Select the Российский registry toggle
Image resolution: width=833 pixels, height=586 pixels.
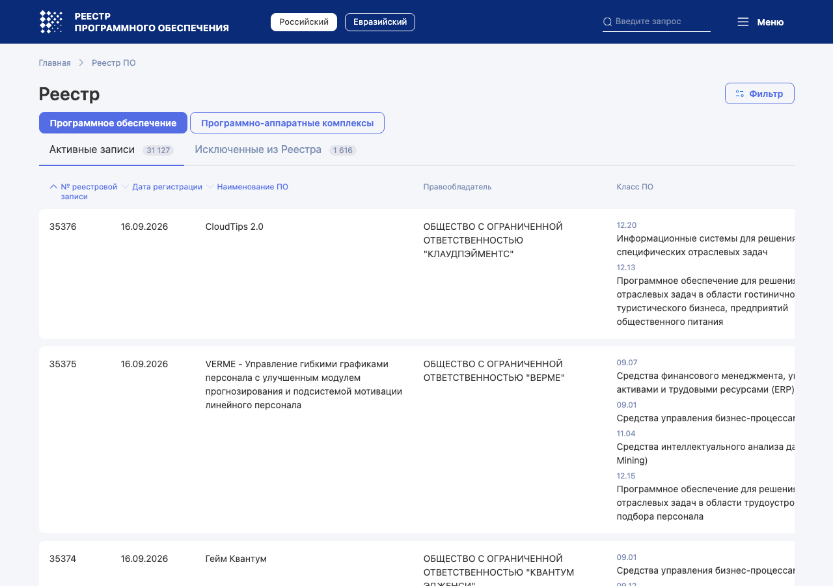(x=304, y=22)
